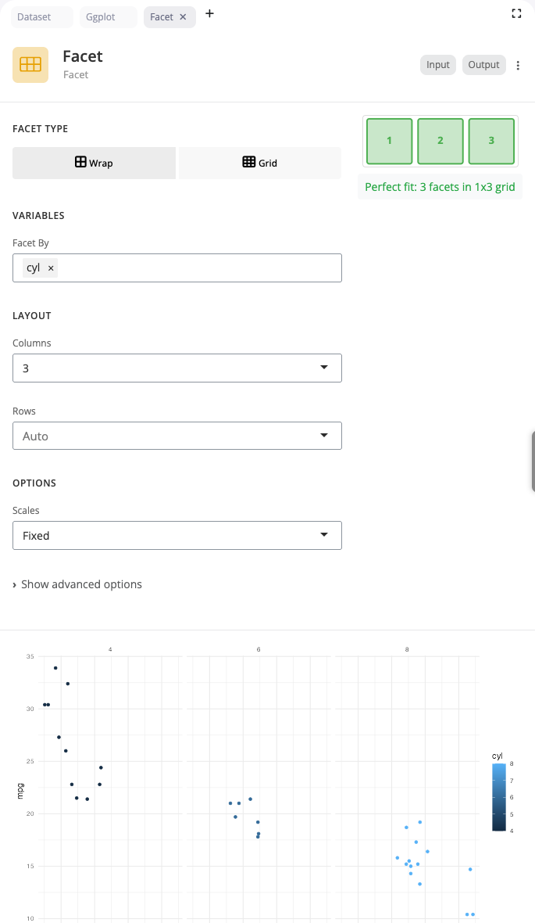Screen dimensions: 535x923
Task: Click inside the Facet By input field
Action: pyautogui.click(x=195, y=268)
